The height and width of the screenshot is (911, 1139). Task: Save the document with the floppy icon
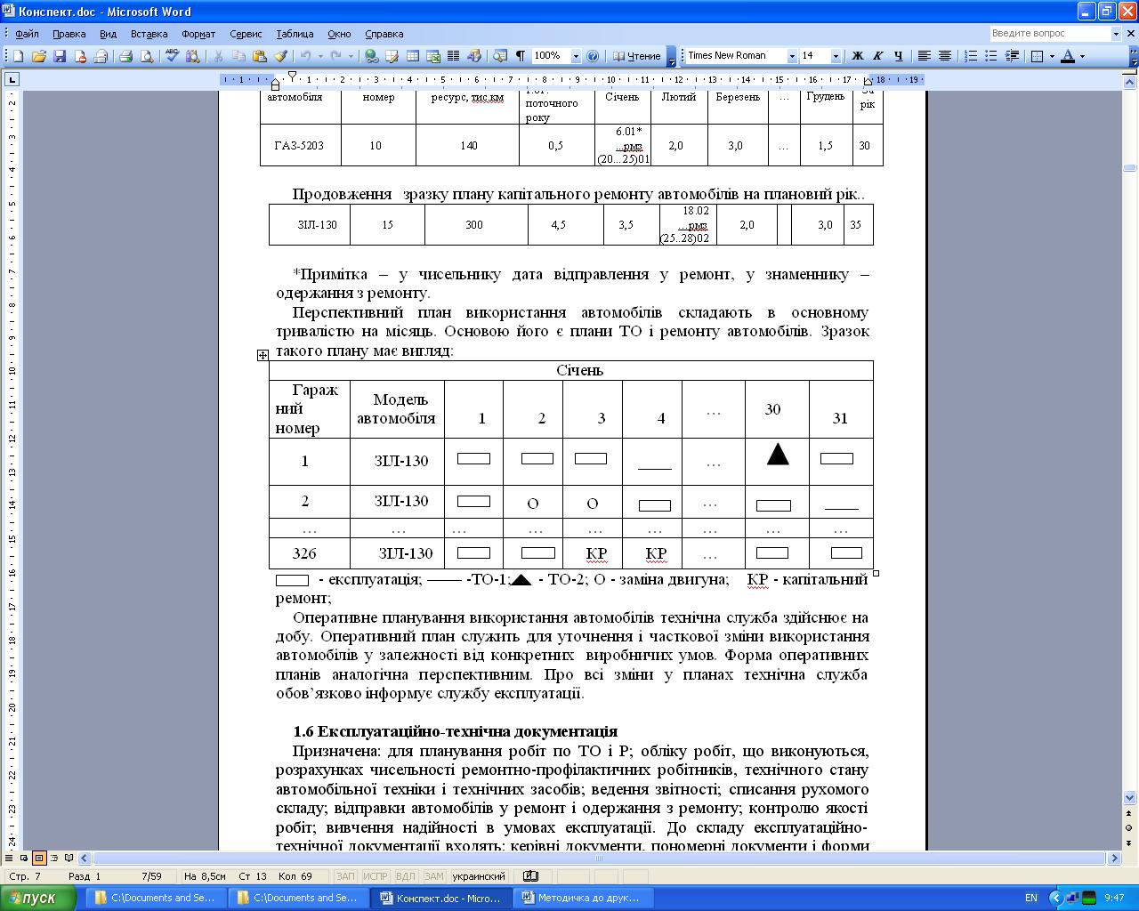[x=60, y=56]
